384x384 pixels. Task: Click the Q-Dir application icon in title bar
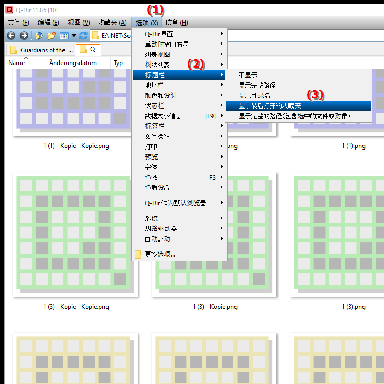tap(9, 10)
